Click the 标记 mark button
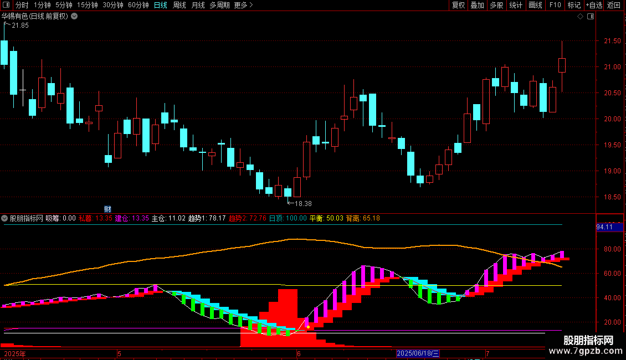This screenshot has width=626, height=360. coord(574,5)
